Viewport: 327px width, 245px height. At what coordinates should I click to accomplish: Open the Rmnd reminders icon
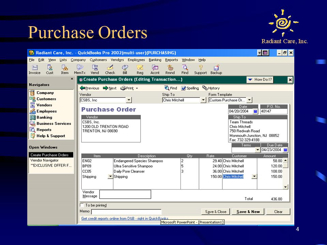click(170, 69)
